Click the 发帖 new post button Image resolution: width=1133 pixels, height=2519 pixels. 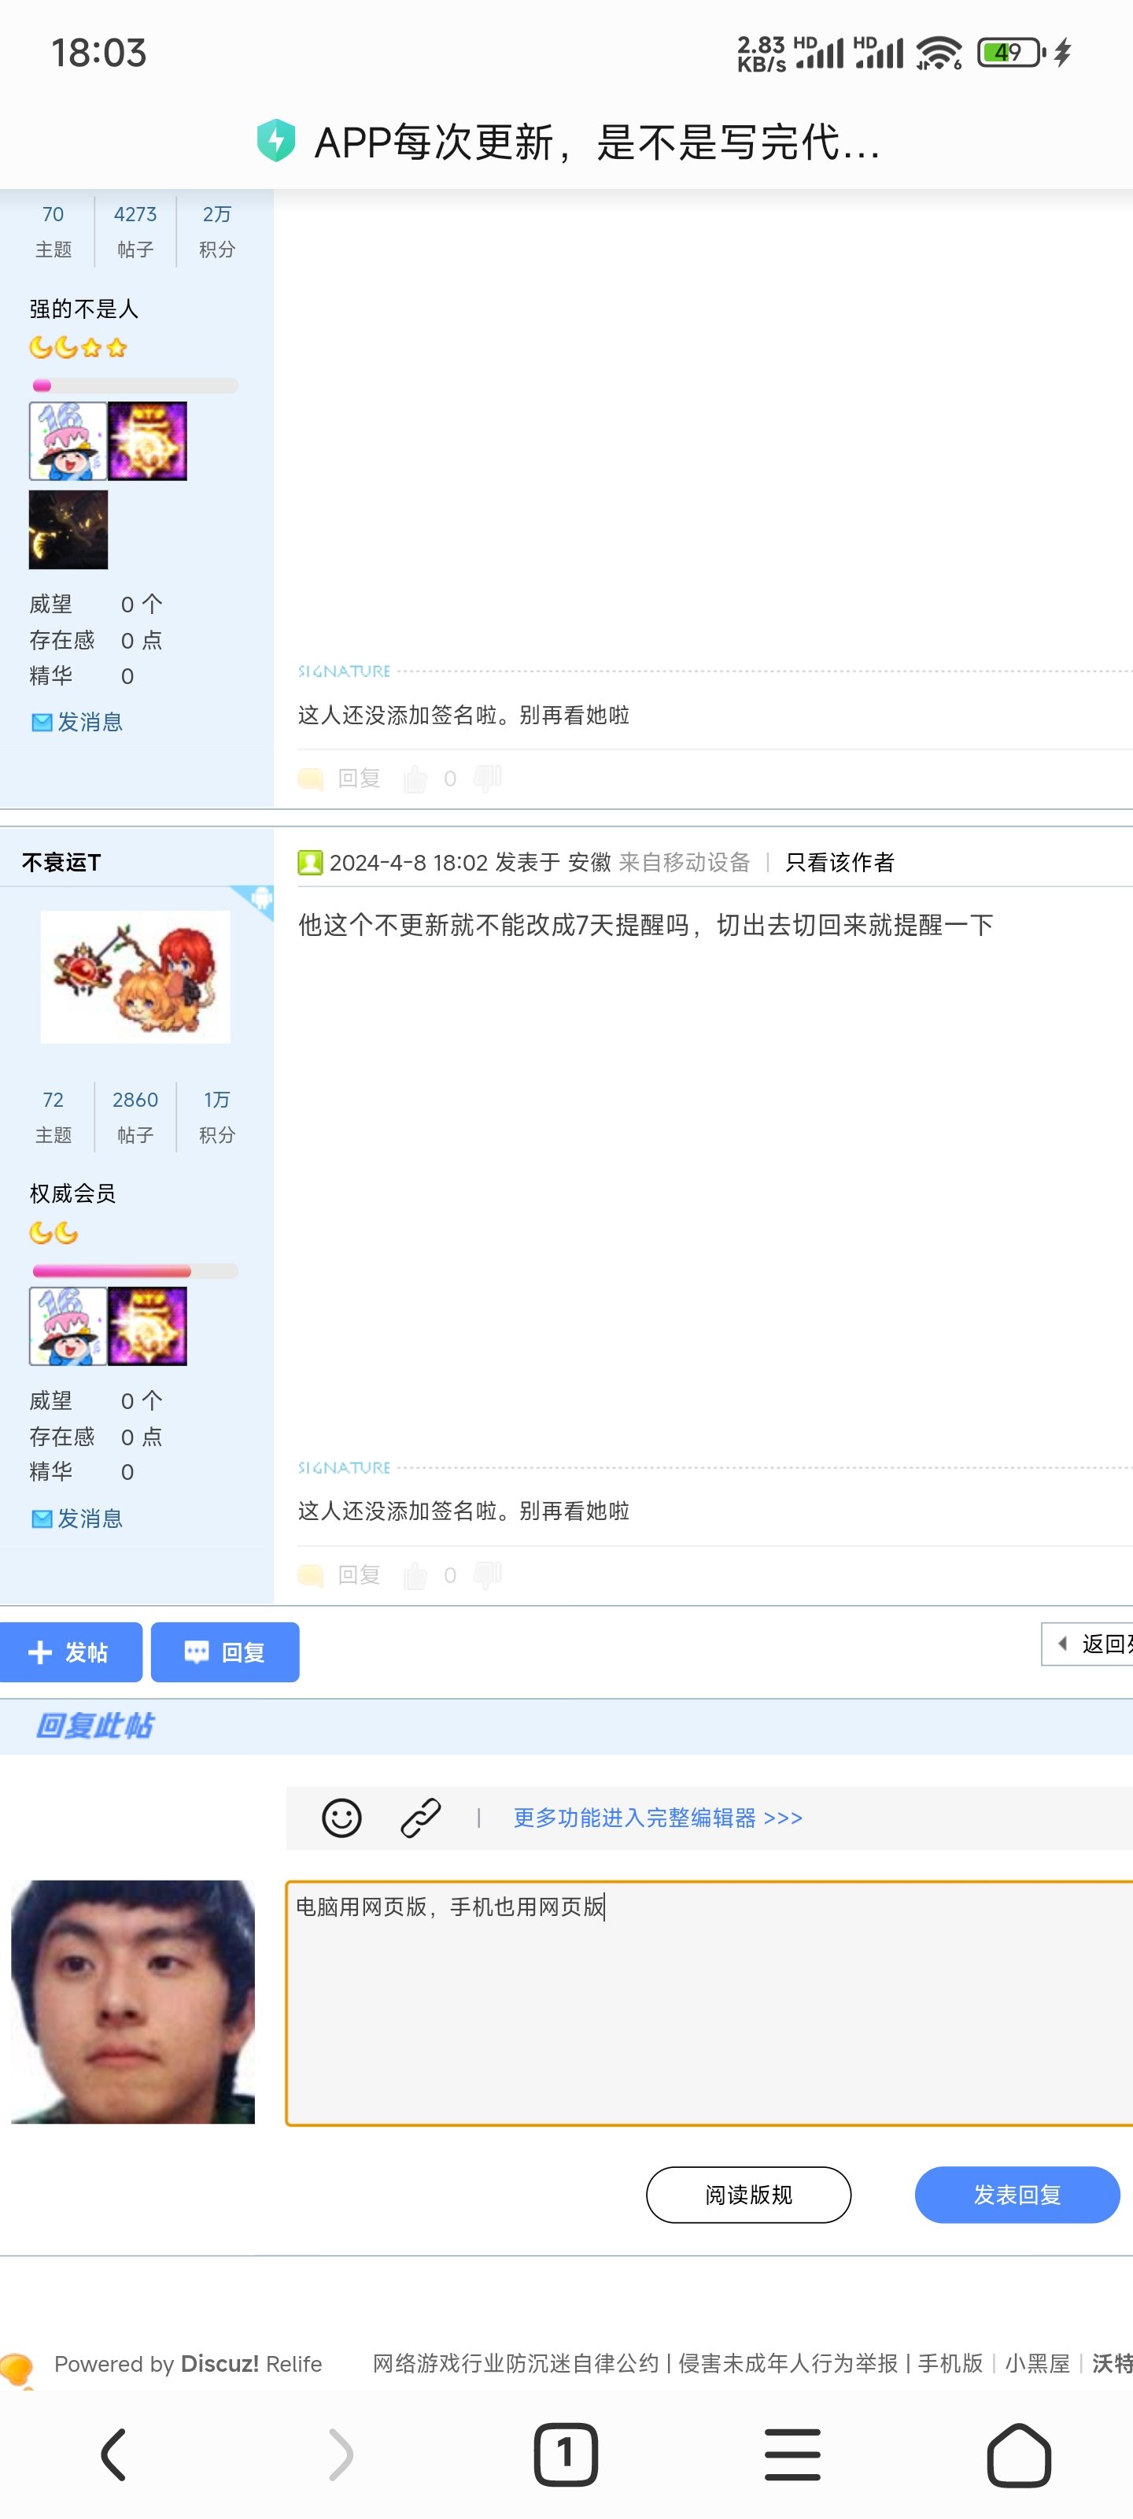70,1652
